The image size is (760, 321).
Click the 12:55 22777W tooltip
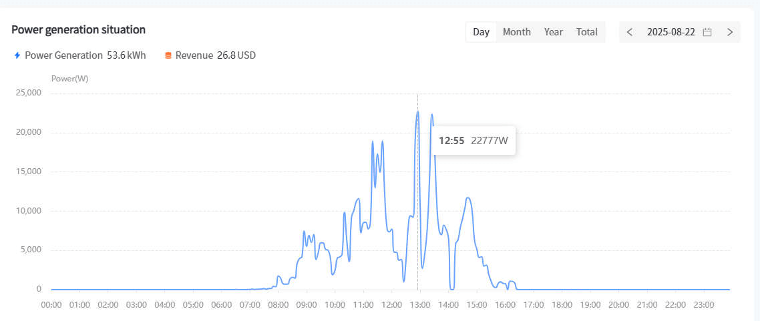473,141
